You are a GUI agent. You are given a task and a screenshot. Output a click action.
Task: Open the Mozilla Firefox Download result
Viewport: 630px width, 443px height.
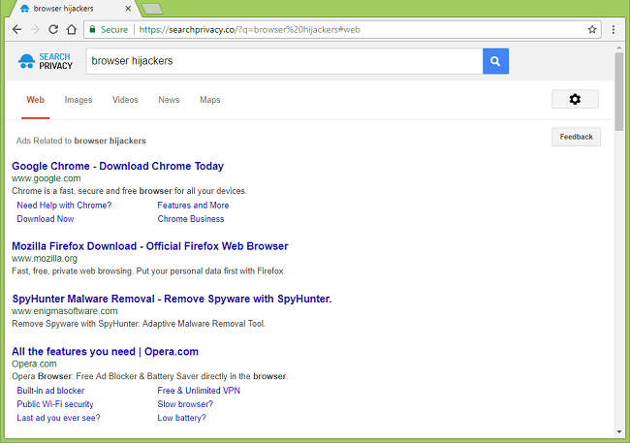pyautogui.click(x=149, y=246)
